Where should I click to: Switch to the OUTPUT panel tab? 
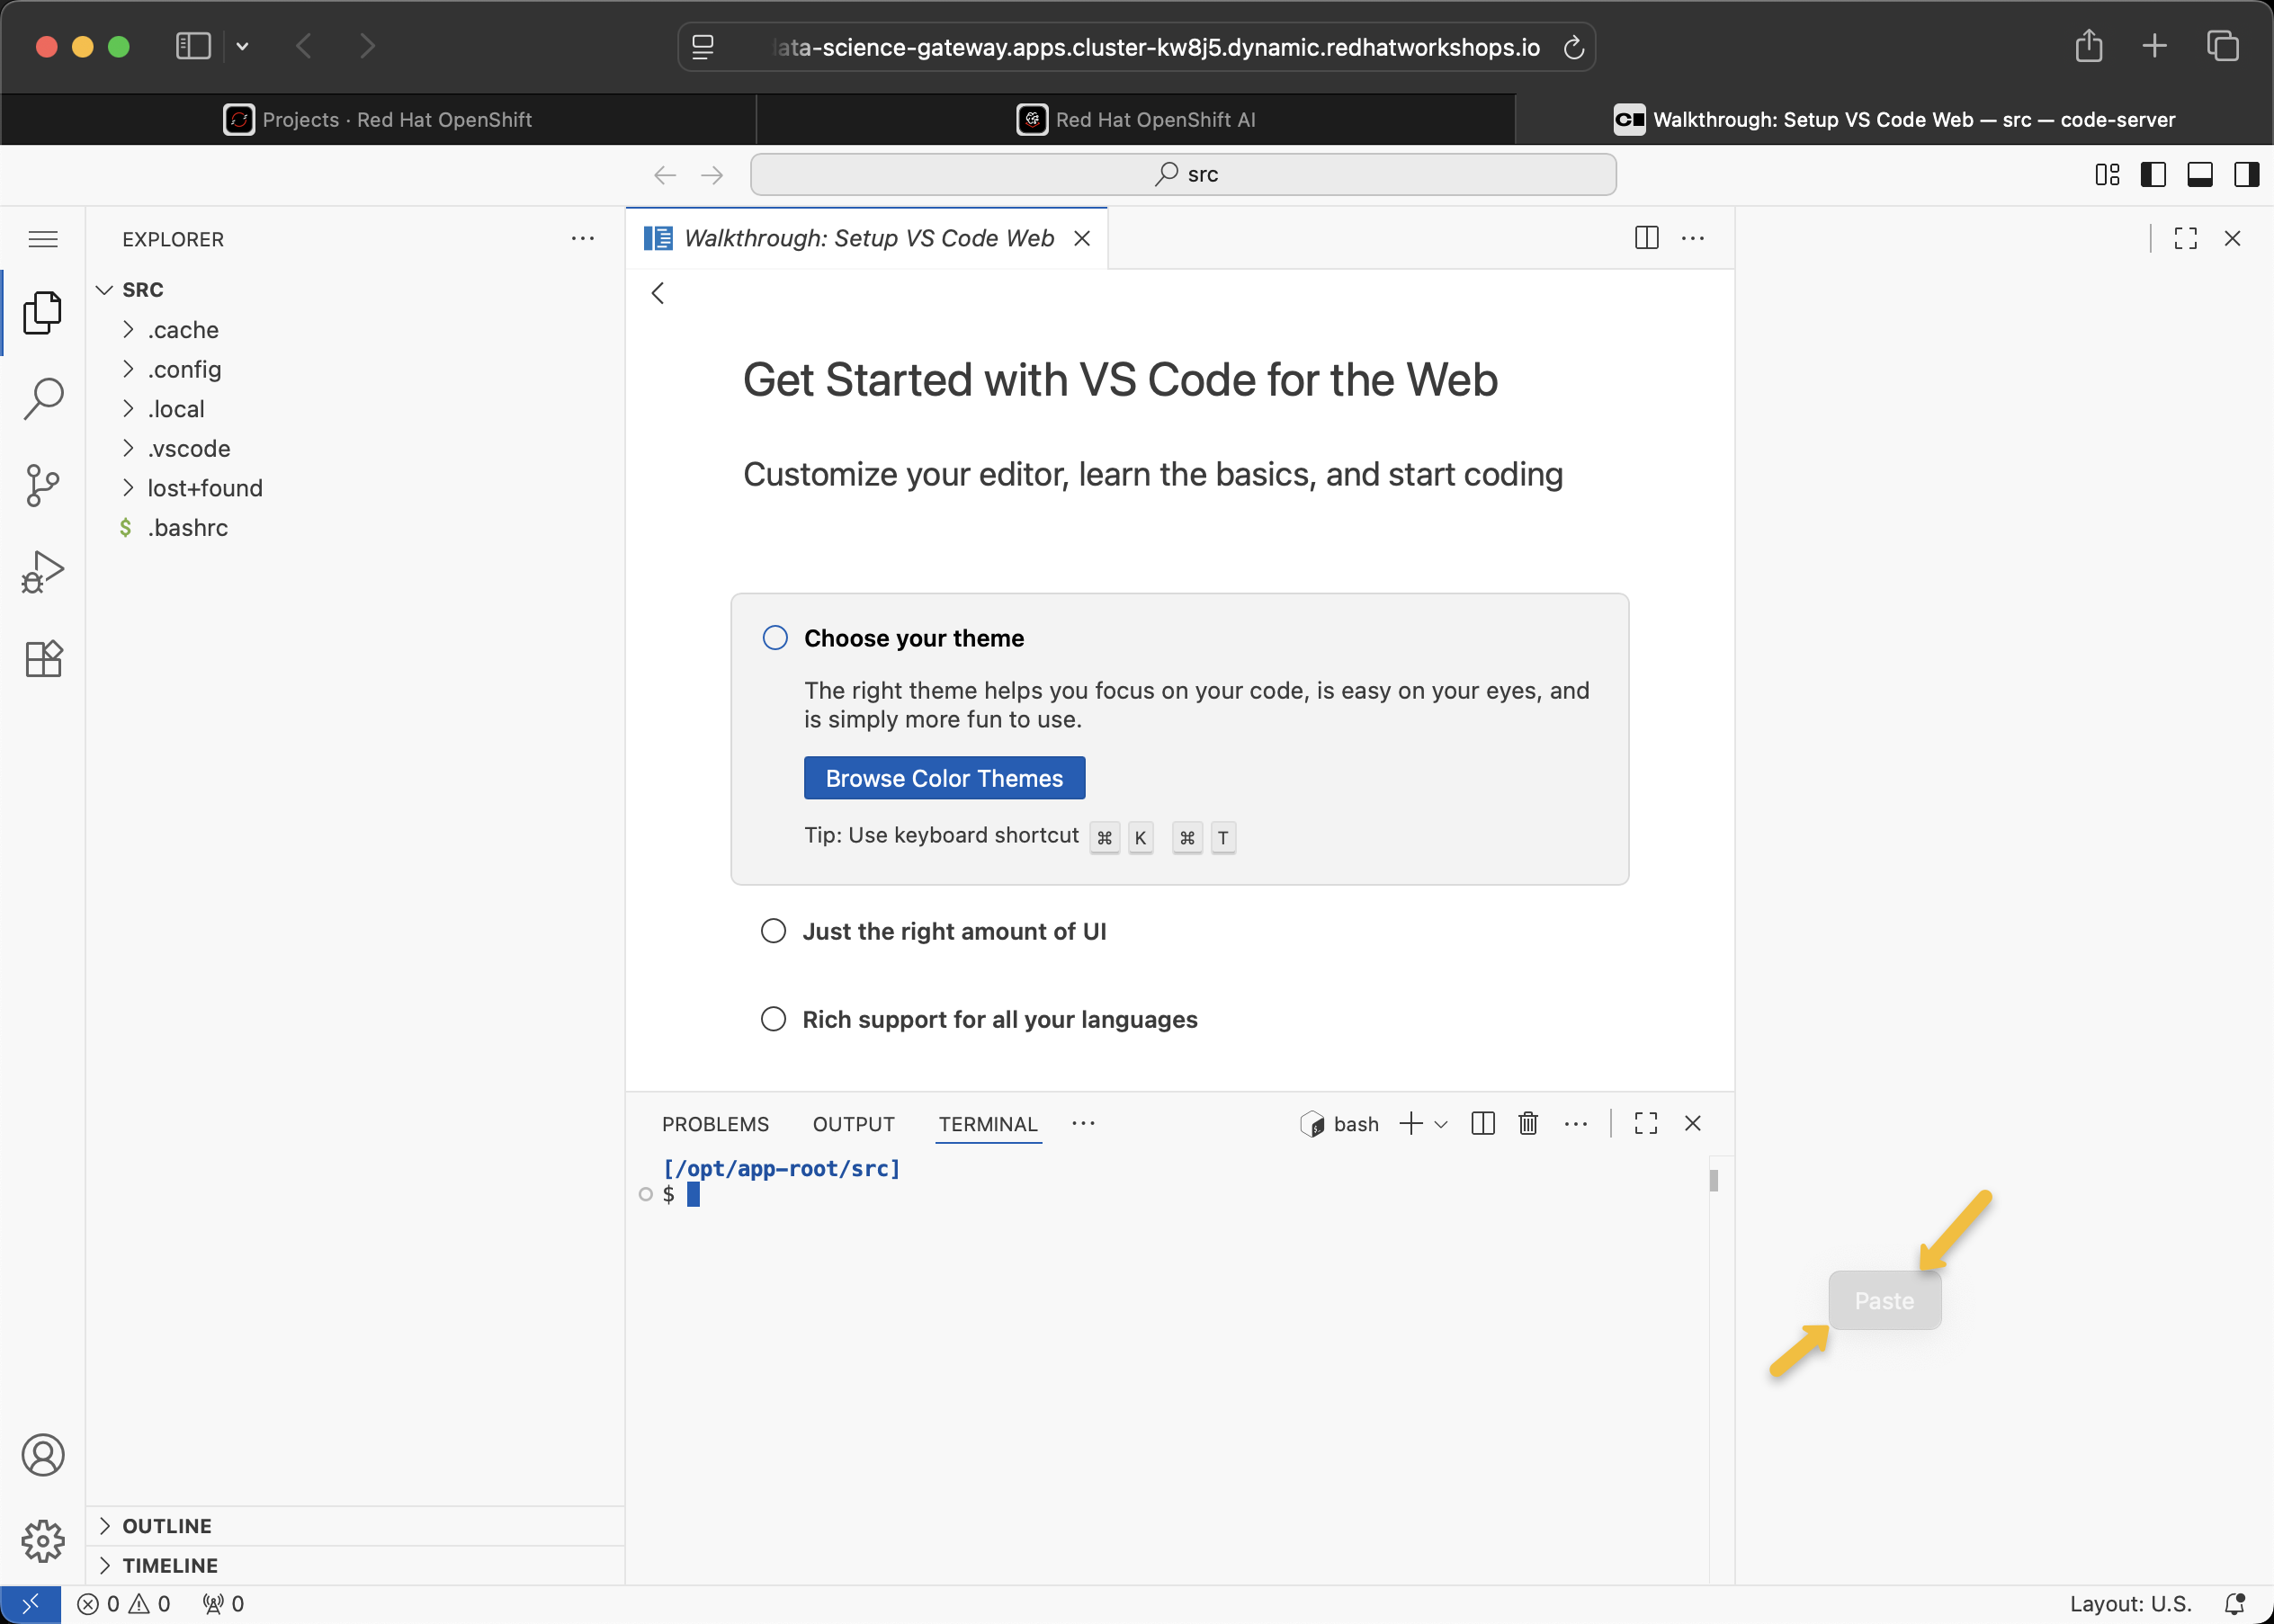click(854, 1124)
